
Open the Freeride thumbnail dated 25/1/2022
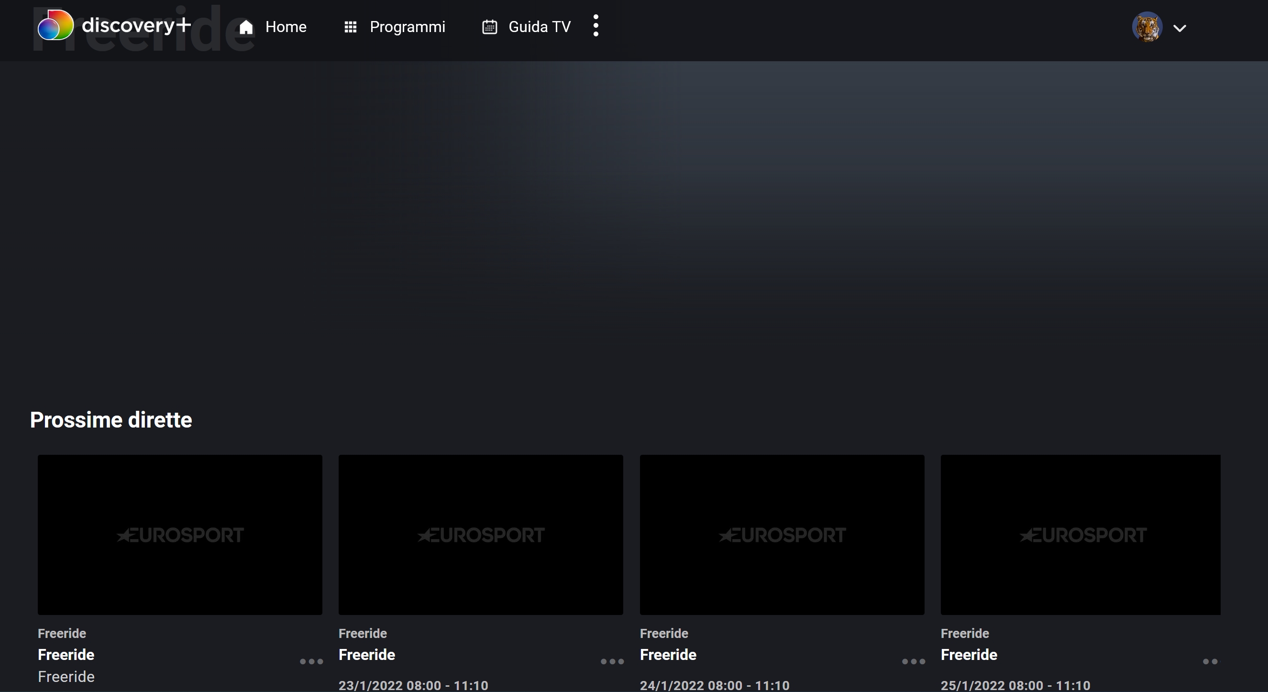(1081, 535)
